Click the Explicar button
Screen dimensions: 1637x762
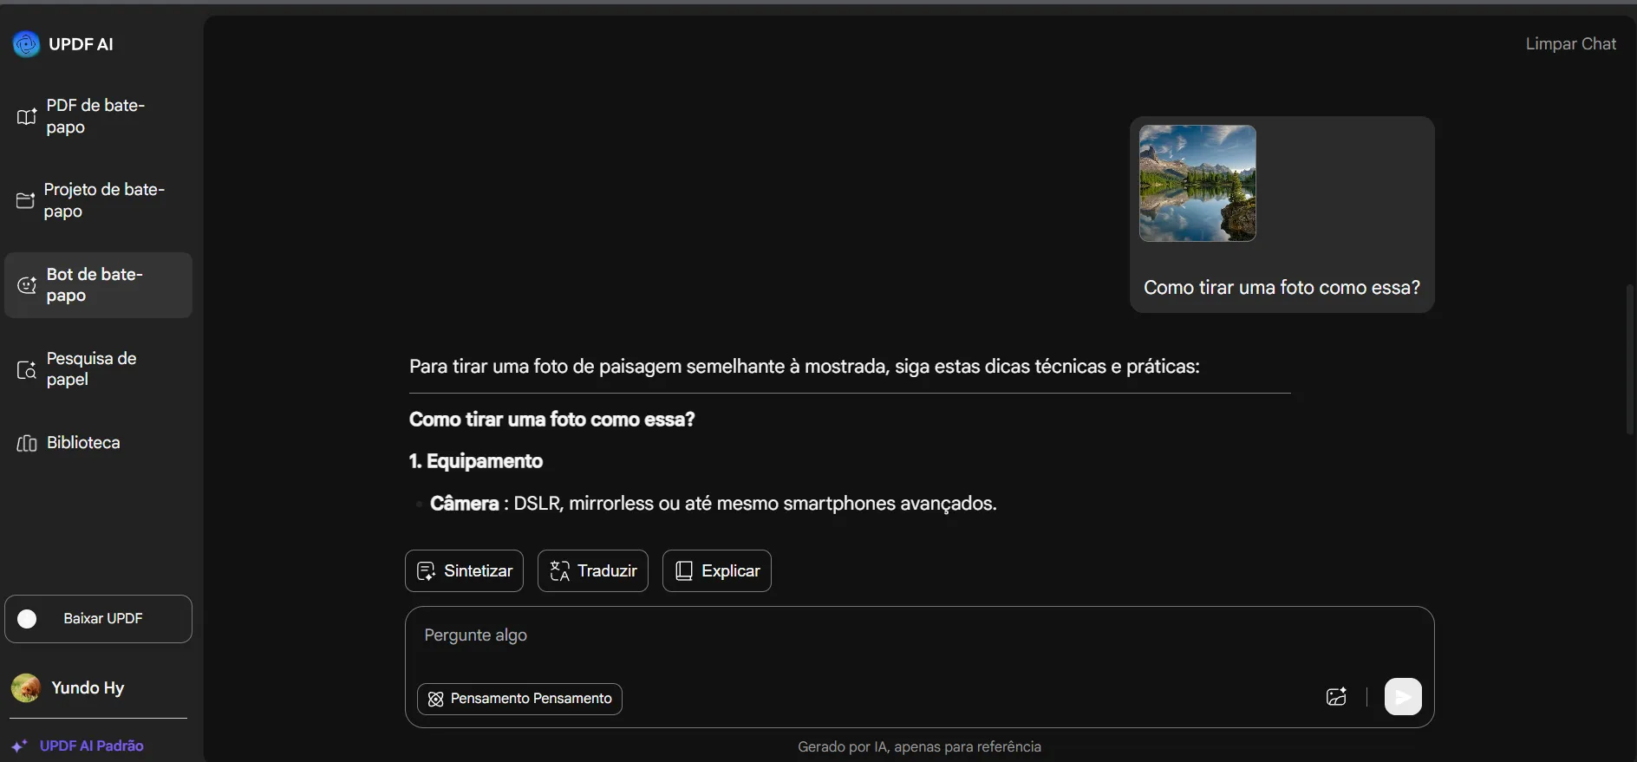[x=717, y=571]
